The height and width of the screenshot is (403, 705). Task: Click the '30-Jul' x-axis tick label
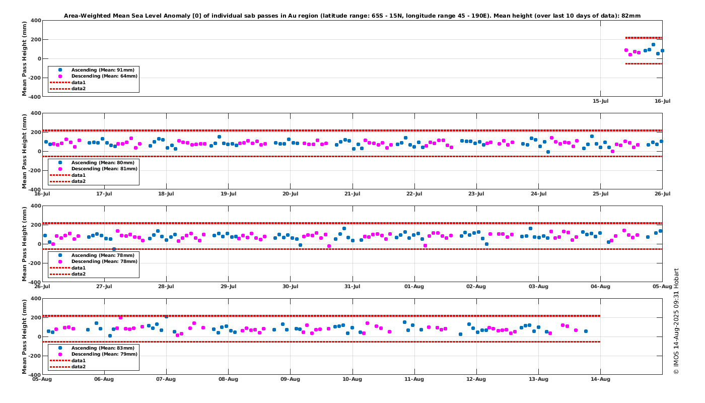tap(290, 287)
